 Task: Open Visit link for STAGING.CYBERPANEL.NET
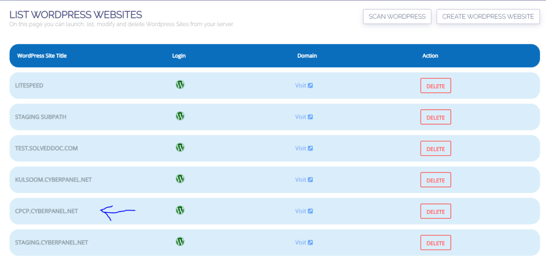[303, 242]
